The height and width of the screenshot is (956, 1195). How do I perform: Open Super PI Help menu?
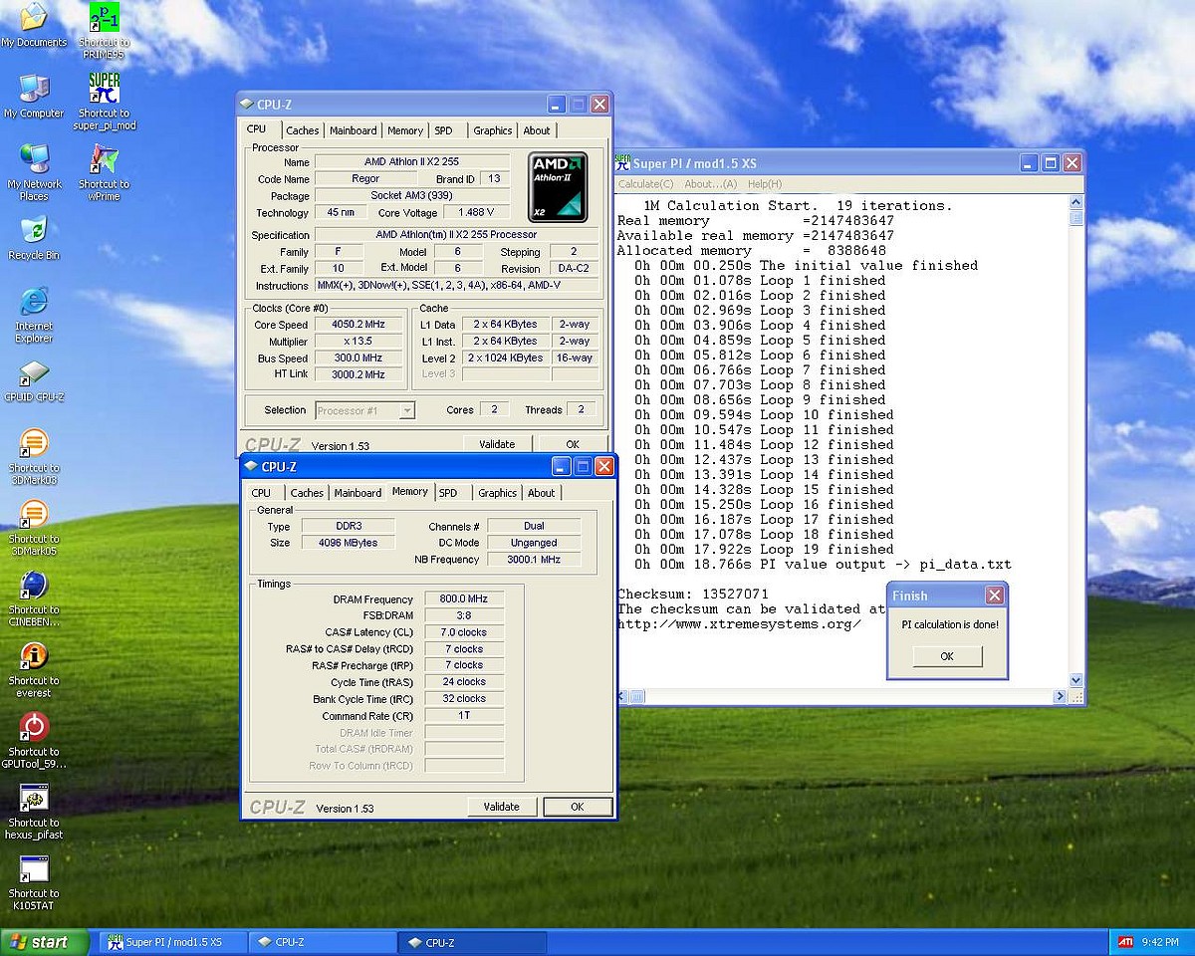point(764,184)
